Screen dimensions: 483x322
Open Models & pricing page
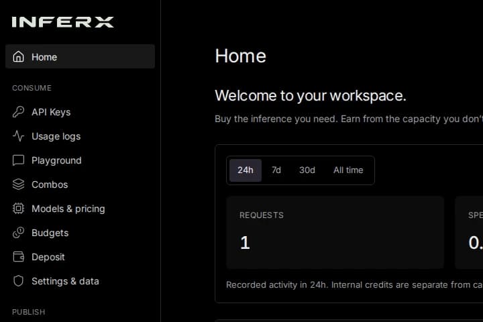coord(80,209)
